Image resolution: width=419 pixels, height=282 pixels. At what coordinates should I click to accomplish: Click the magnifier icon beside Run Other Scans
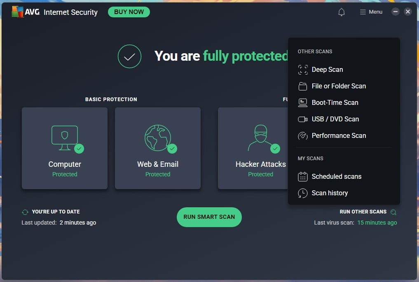tap(393, 212)
